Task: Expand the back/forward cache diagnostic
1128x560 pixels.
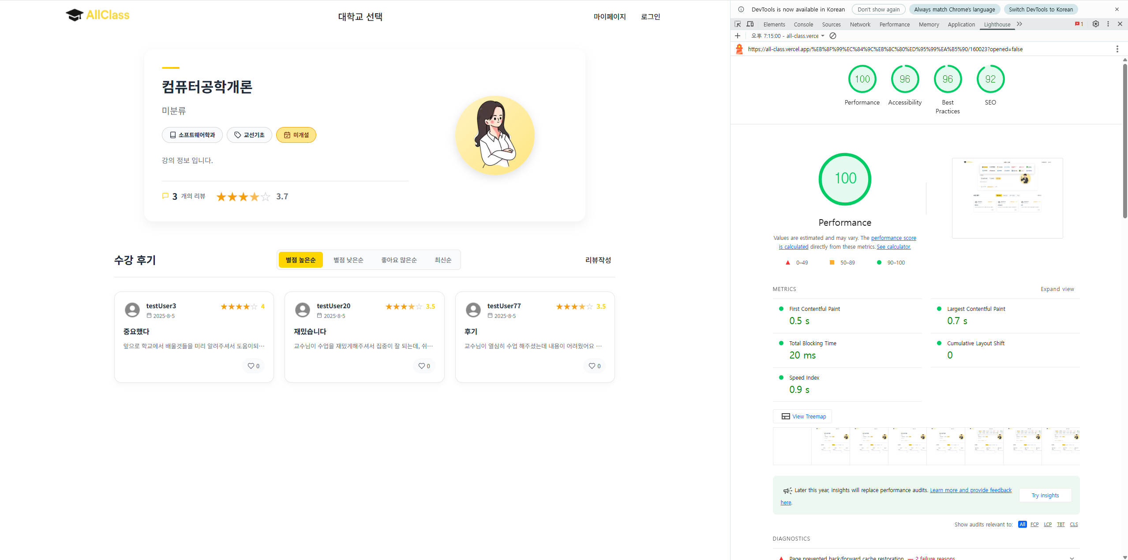Action: (x=1072, y=558)
